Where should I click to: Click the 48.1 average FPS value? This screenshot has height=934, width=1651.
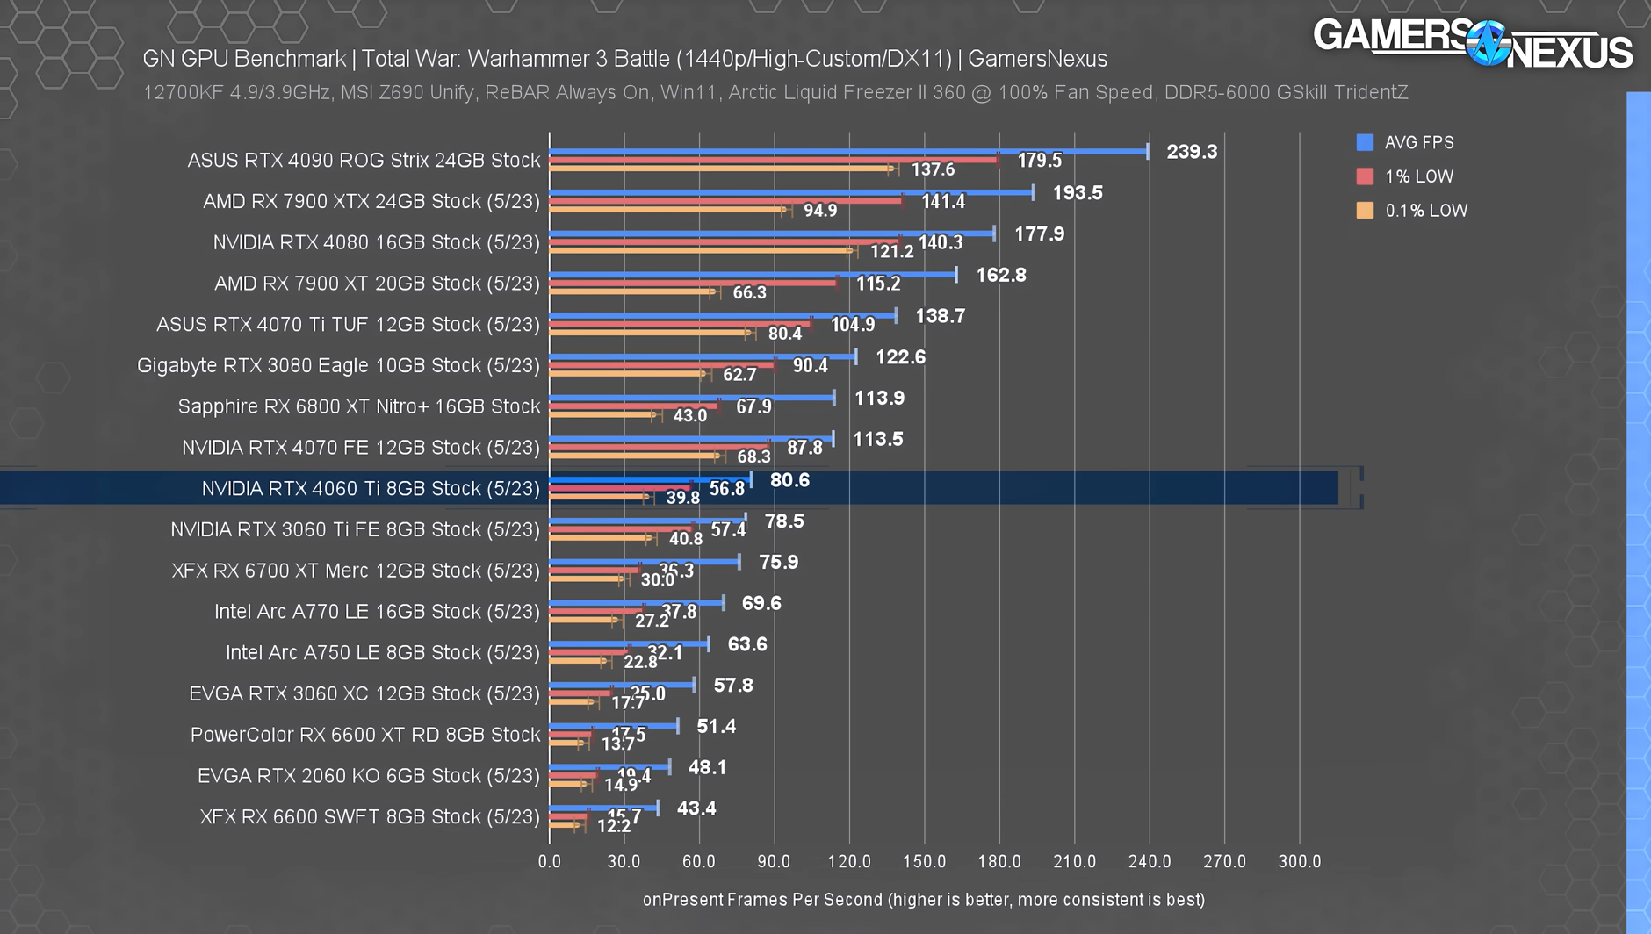click(708, 767)
